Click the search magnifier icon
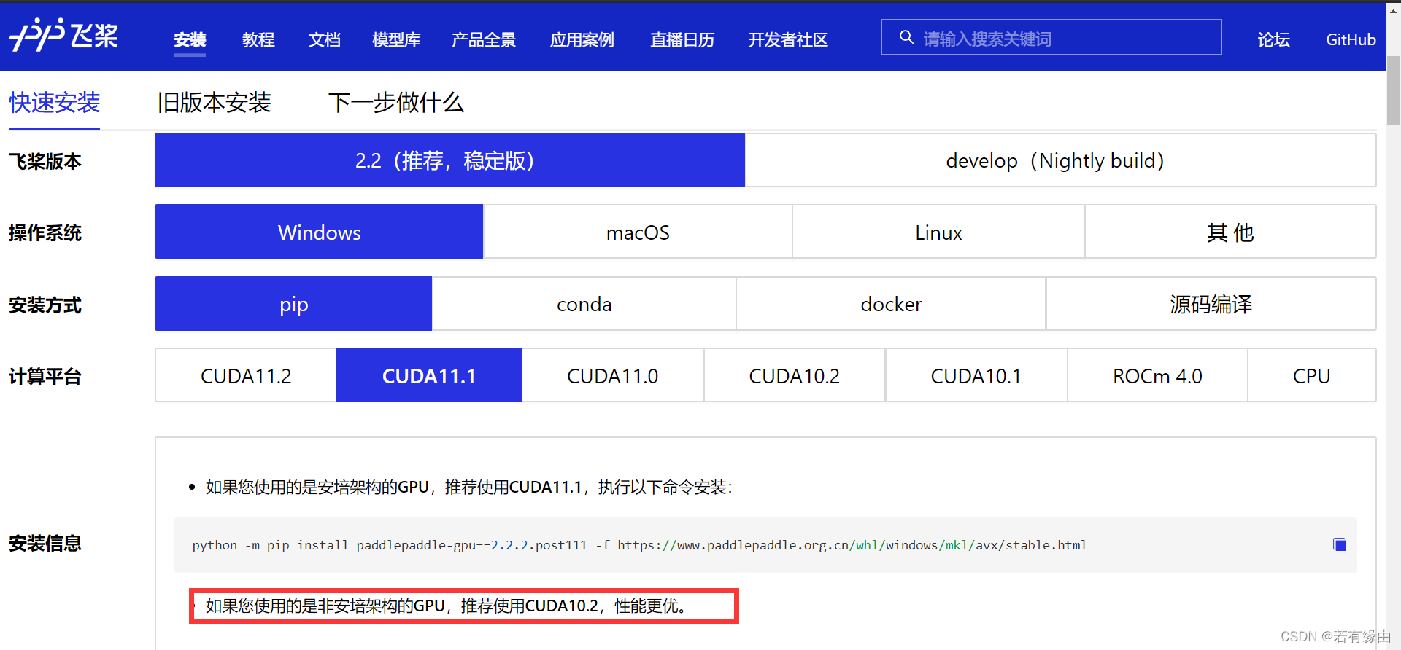1401x650 pixels. 906,37
